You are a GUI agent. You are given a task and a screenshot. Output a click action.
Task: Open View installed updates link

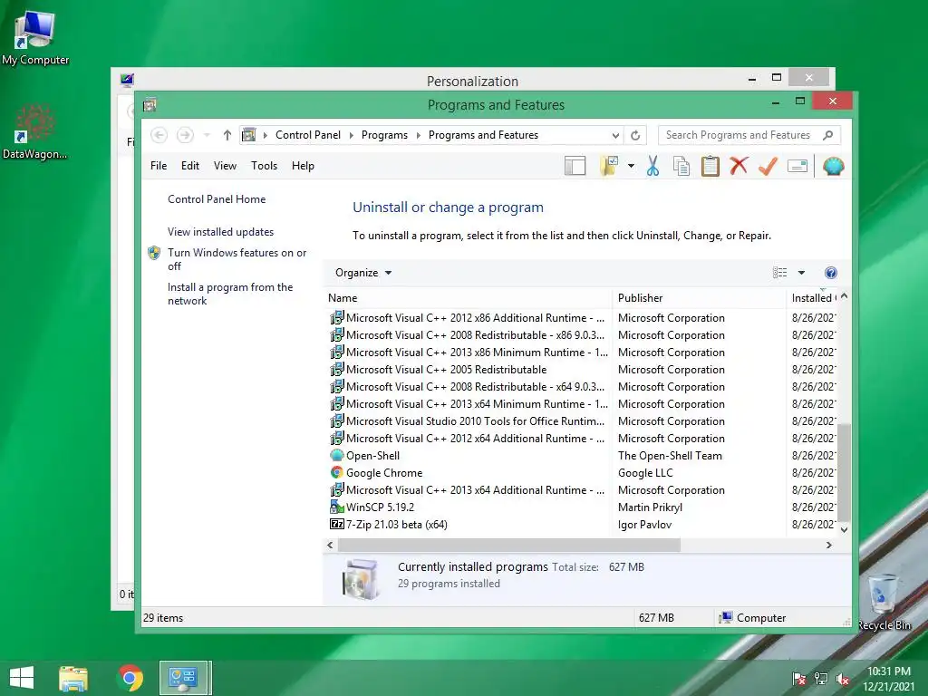pyautogui.click(x=221, y=232)
